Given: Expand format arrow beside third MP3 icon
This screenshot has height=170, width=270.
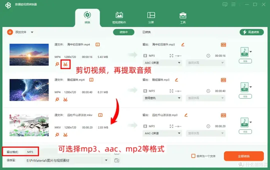Looking at the screenshot, I should [251, 122].
